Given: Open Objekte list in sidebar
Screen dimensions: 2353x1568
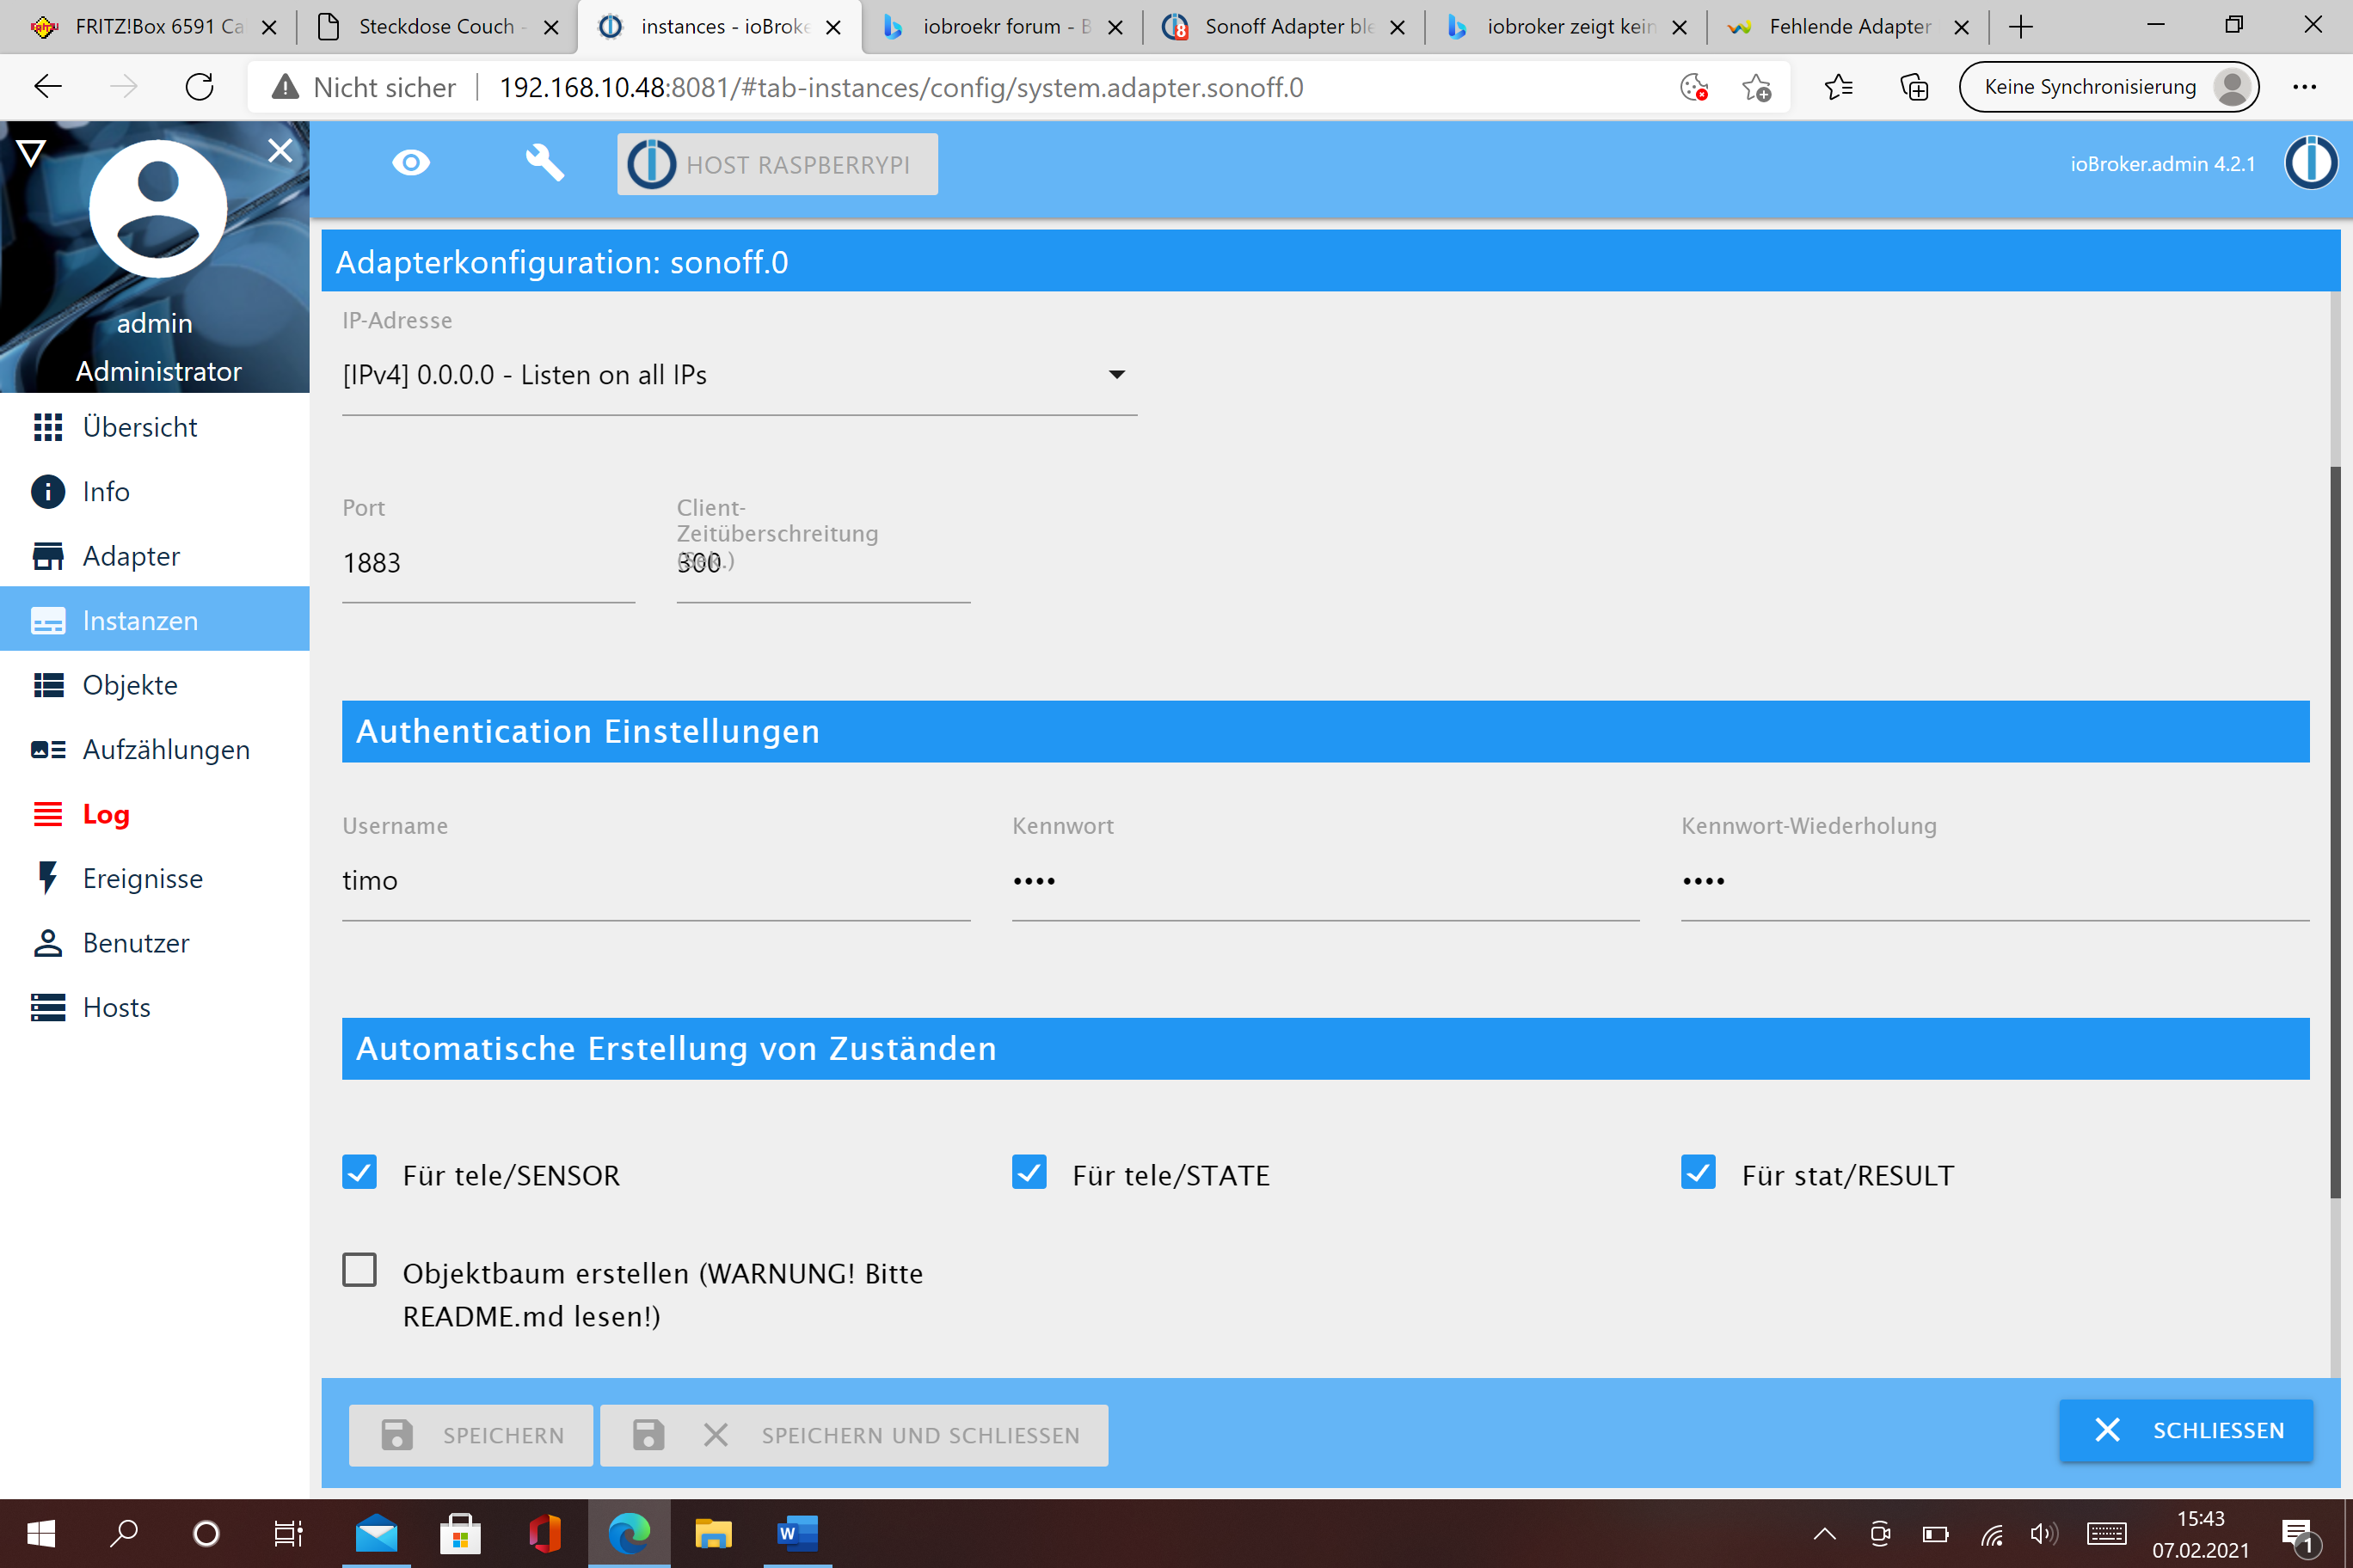Looking at the screenshot, I should click(x=130, y=685).
